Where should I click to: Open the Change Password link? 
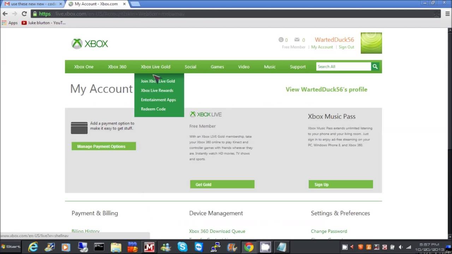[x=329, y=231]
